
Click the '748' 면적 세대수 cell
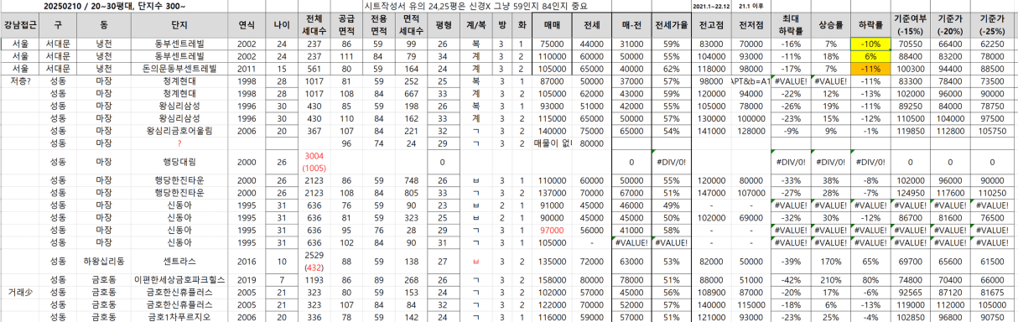[411, 179]
